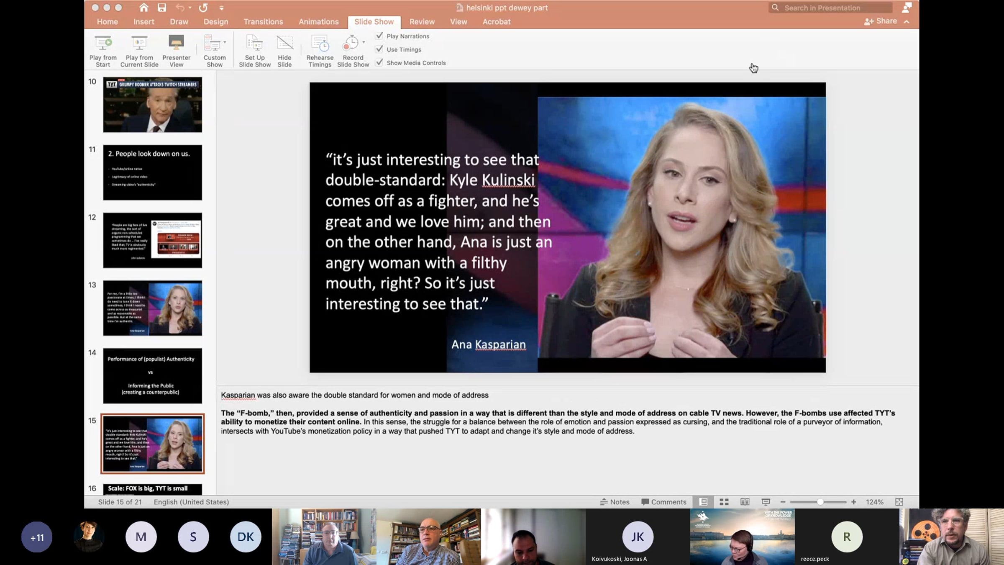This screenshot has height=565, width=1004.
Task: Open the undo history dropdown arrow
Action: coord(190,8)
